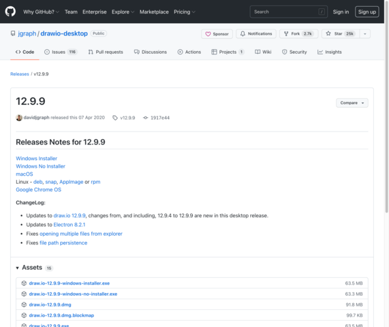Click package icon for draw.io-12.9.9.dmg asset
The image size is (389, 327).
(24, 305)
